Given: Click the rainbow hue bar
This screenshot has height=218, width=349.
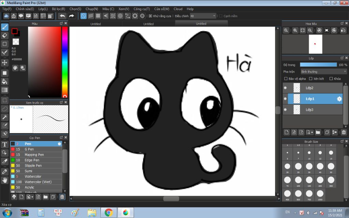Looking at the screenshot, I should (x=65, y=62).
